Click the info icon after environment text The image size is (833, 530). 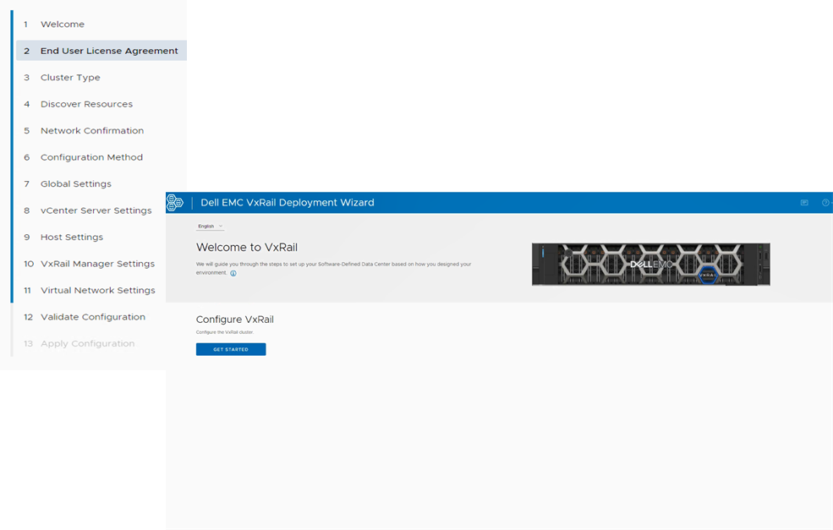click(233, 274)
